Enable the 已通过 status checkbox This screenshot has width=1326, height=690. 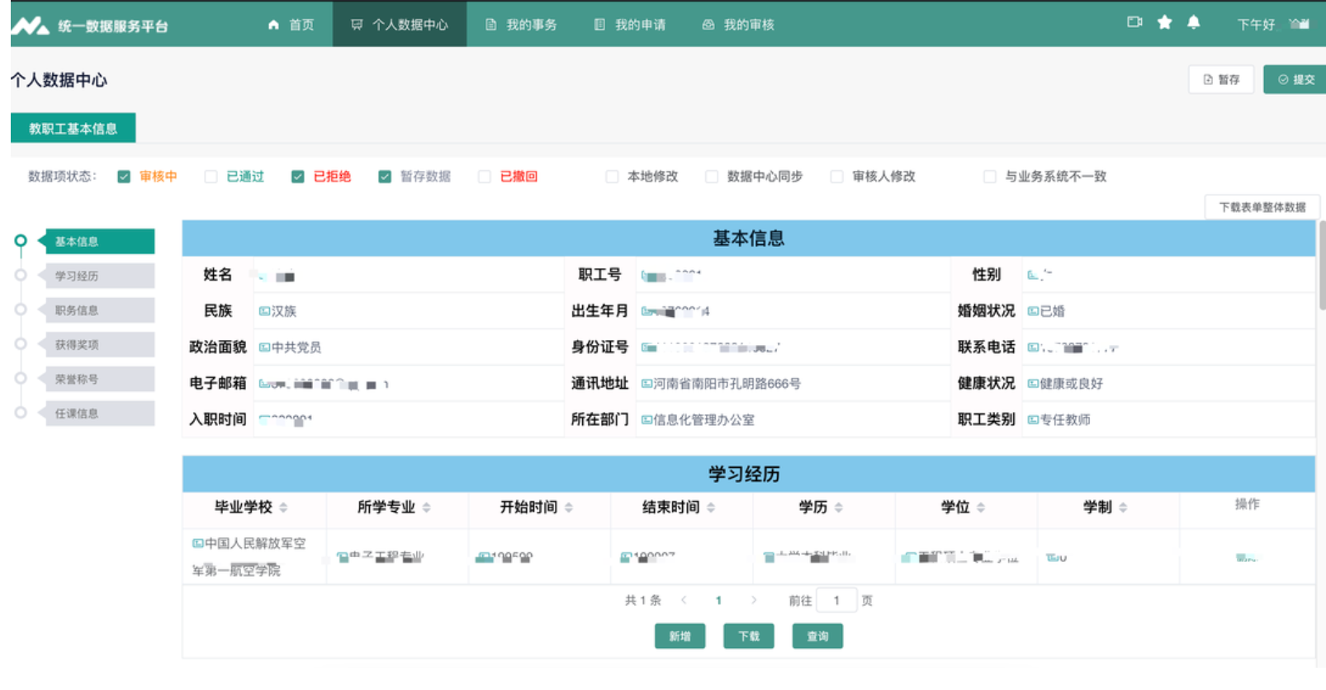coord(211,177)
